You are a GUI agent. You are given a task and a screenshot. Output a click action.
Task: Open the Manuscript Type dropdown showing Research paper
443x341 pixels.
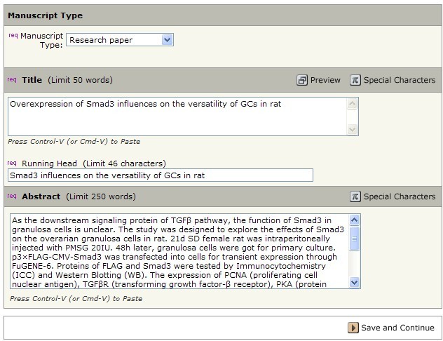(119, 40)
